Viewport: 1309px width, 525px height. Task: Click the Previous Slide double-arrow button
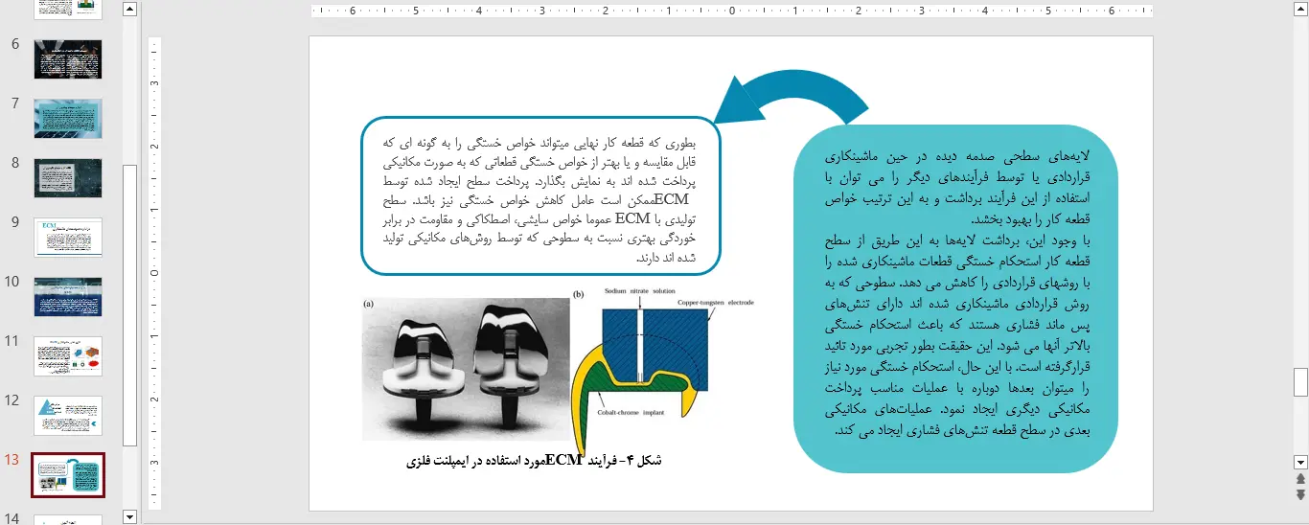tap(1300, 479)
